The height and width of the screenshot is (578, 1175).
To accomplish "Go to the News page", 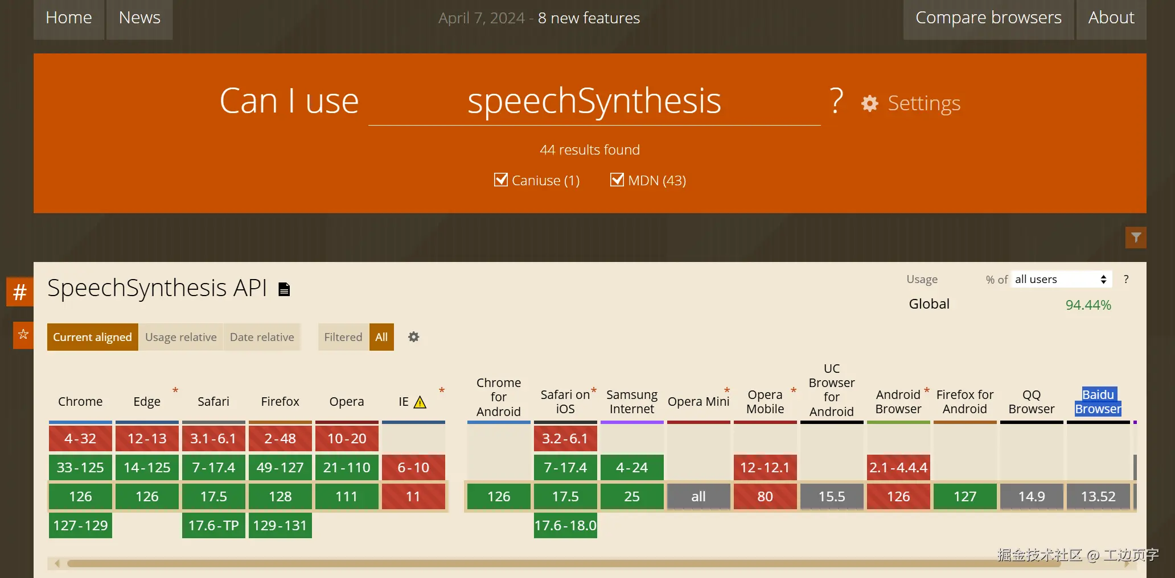I will [139, 18].
